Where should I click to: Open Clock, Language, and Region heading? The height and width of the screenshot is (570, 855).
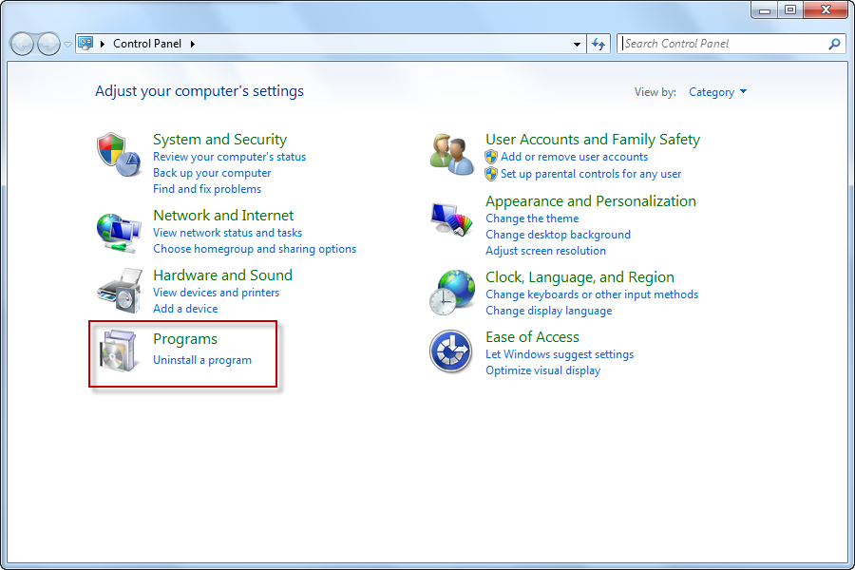[x=579, y=277]
